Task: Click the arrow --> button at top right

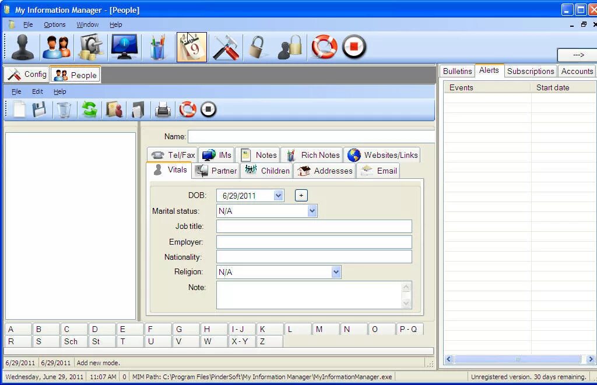Action: click(x=577, y=55)
